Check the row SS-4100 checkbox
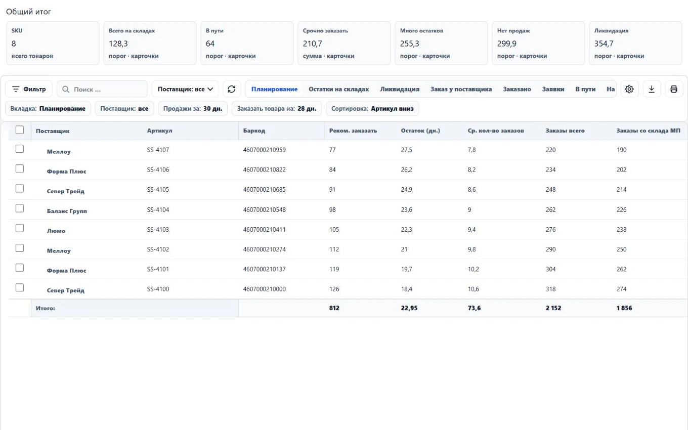 pos(20,288)
